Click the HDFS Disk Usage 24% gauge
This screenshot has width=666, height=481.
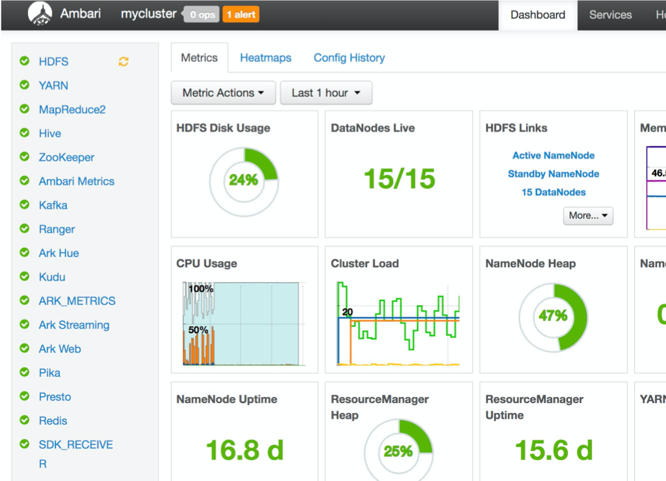(244, 182)
